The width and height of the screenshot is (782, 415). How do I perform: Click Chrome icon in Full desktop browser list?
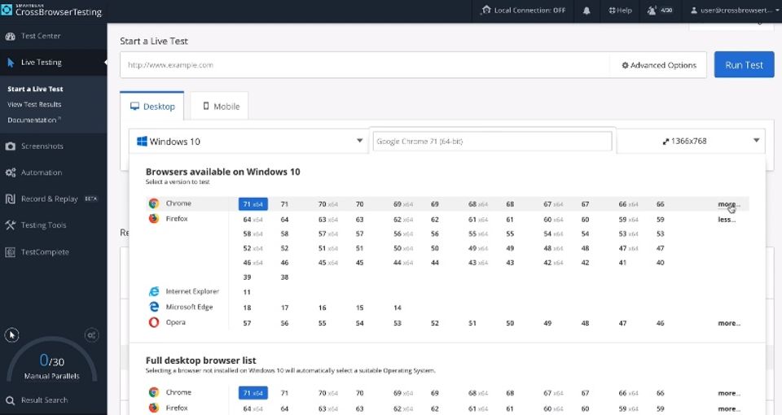154,392
